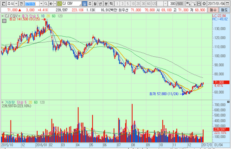Expand the dropdown next to speaker icon
Image resolution: width=231 pixels, height=149 pixels.
pos(54,3)
